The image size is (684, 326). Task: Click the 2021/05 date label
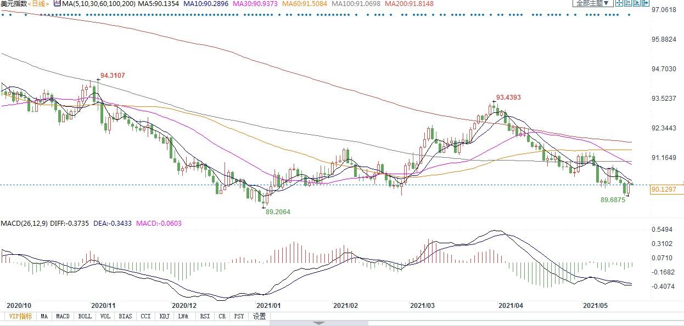595,306
